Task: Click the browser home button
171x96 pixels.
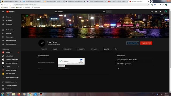Action: pyautogui.click(x=10, y=5)
